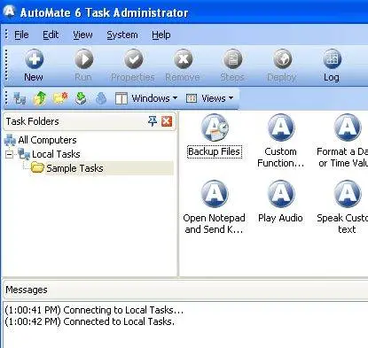
Task: Open the Views dropdown in the toolbar
Action: coord(210,98)
